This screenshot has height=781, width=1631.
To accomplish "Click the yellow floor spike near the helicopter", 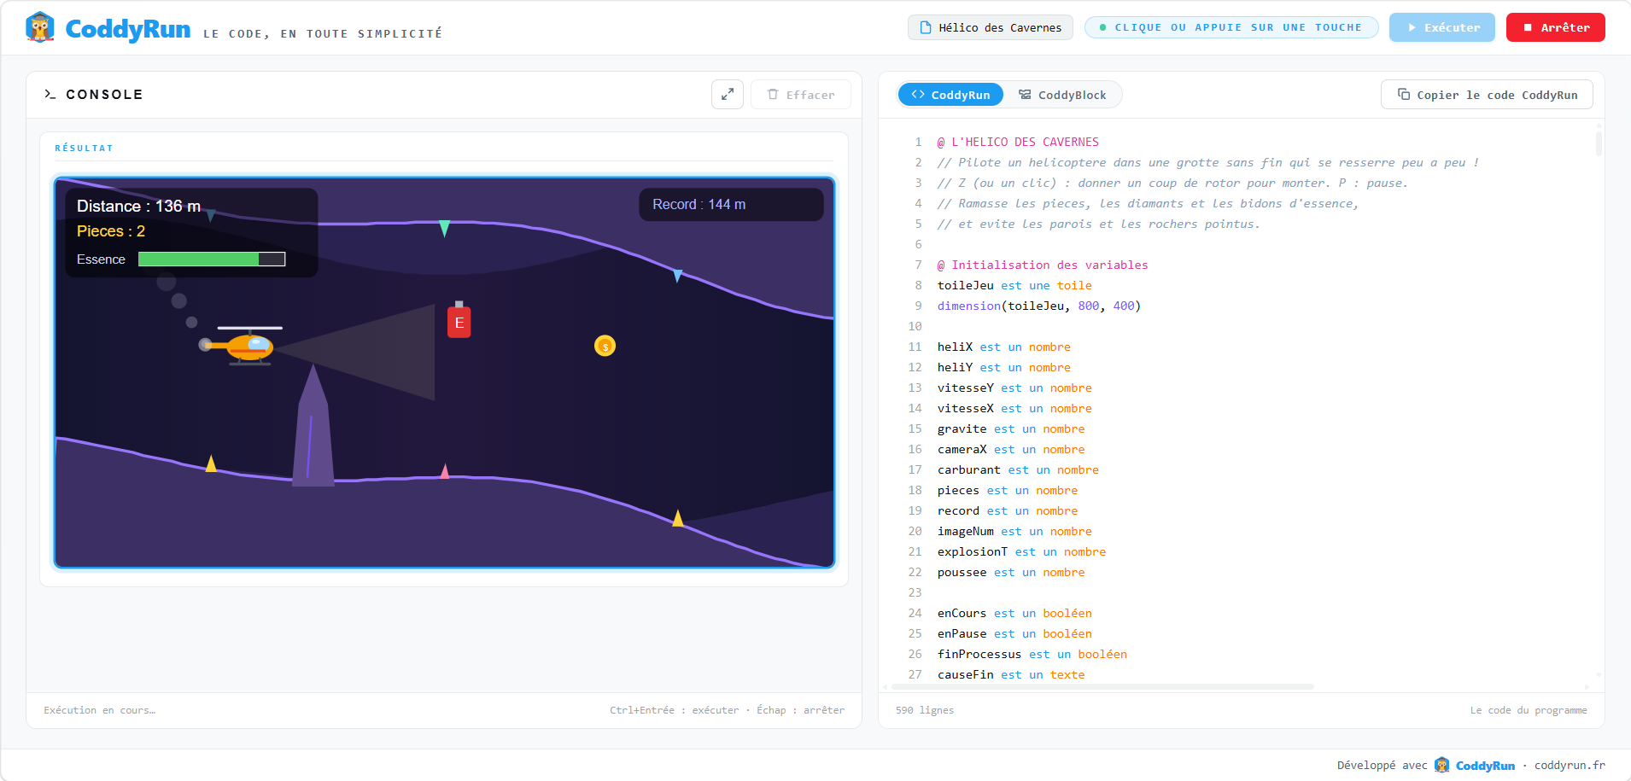I will tap(211, 463).
